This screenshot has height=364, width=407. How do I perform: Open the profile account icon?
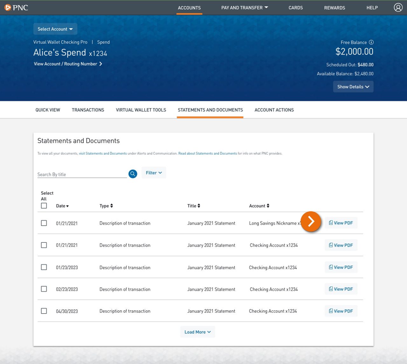pyautogui.click(x=398, y=7)
